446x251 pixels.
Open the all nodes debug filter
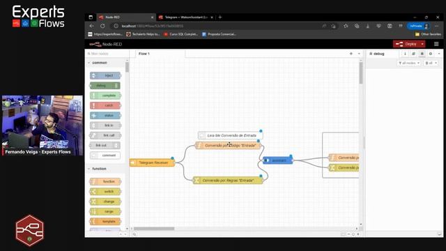point(409,63)
